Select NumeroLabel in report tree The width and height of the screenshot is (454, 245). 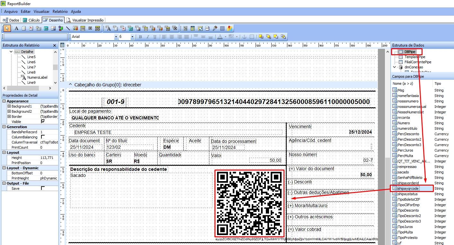(x=37, y=77)
